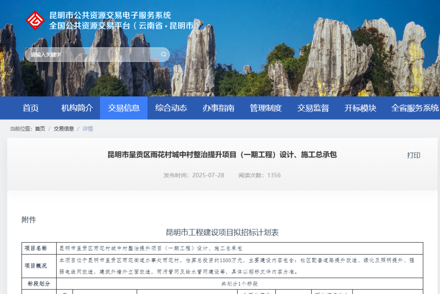Image resolution: width=440 pixels, height=294 pixels.
Task: Navigate to the 办事指南 section
Action: coord(218,108)
